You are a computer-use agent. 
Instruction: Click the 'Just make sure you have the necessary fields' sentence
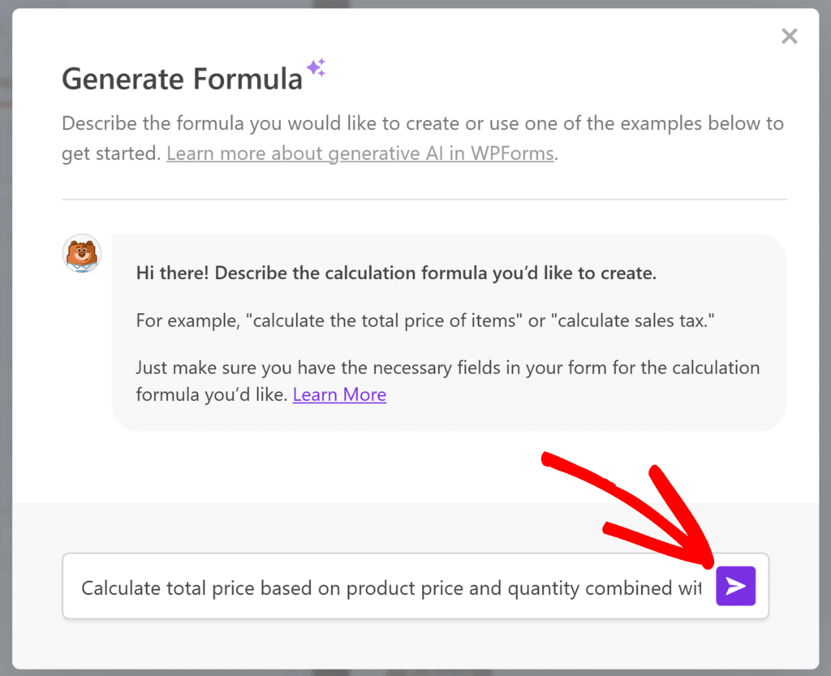click(448, 381)
